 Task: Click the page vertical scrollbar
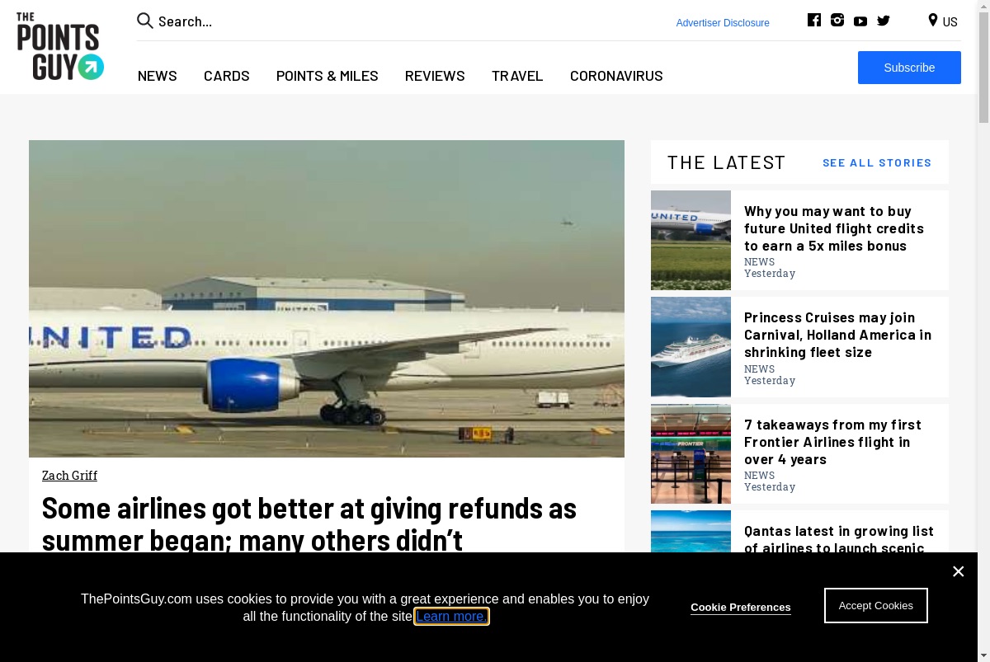pos(983,331)
